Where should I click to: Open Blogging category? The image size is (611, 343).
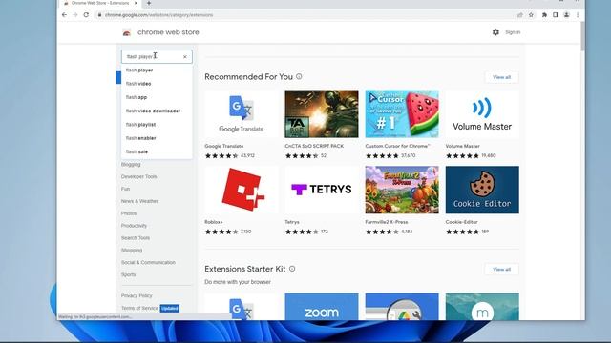(x=131, y=165)
